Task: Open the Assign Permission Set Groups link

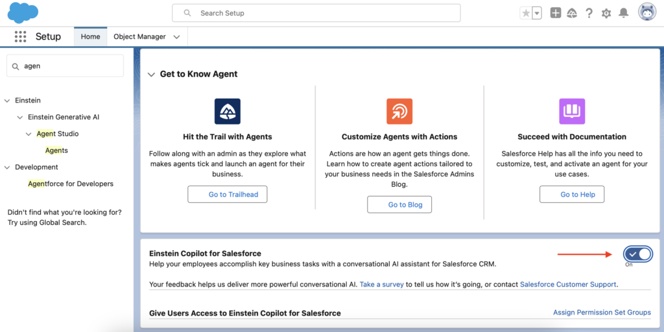Action: pyautogui.click(x=602, y=313)
